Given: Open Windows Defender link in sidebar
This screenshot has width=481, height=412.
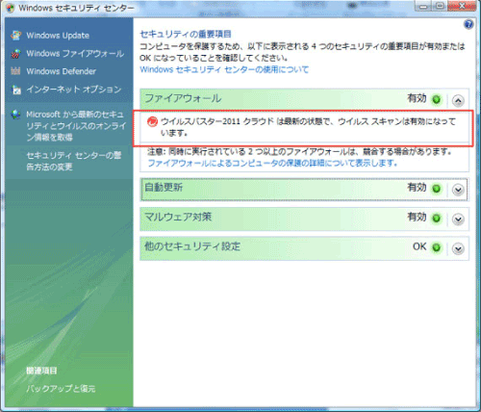Looking at the screenshot, I should click(61, 71).
